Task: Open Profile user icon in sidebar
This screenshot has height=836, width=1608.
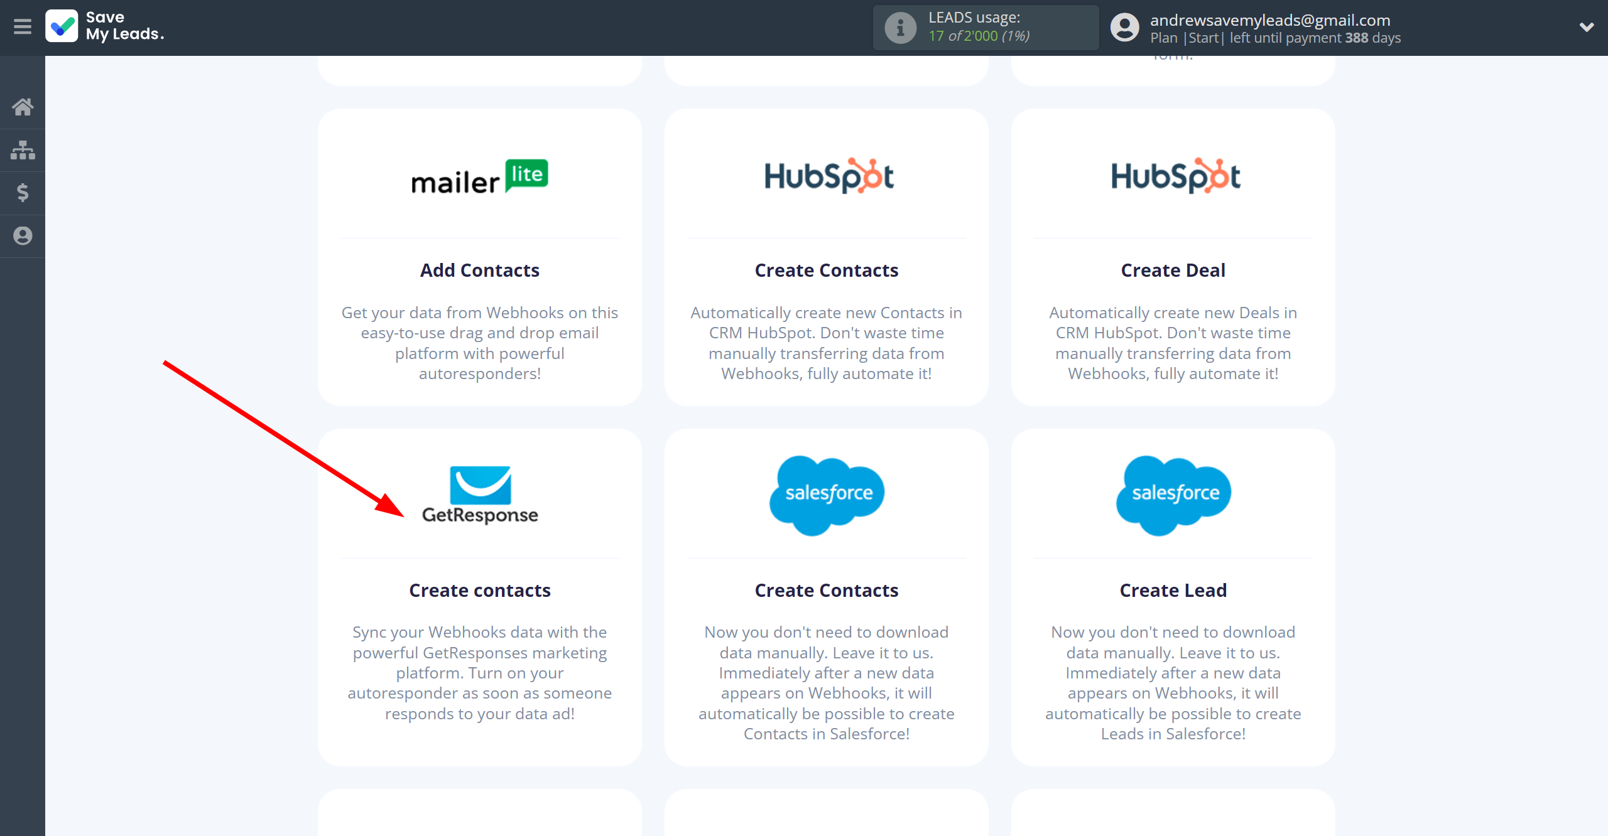Action: pos(23,236)
